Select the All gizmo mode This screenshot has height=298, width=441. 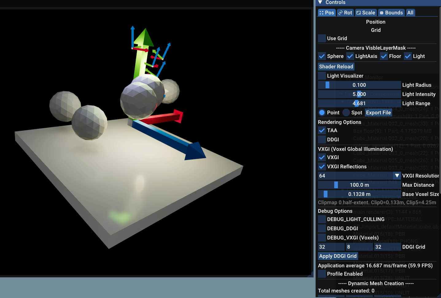coord(410,13)
